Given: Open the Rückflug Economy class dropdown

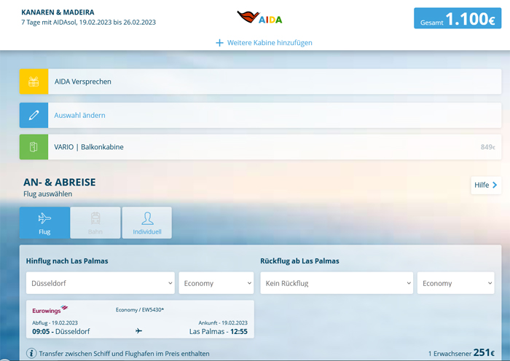Looking at the screenshot, I should pos(456,283).
